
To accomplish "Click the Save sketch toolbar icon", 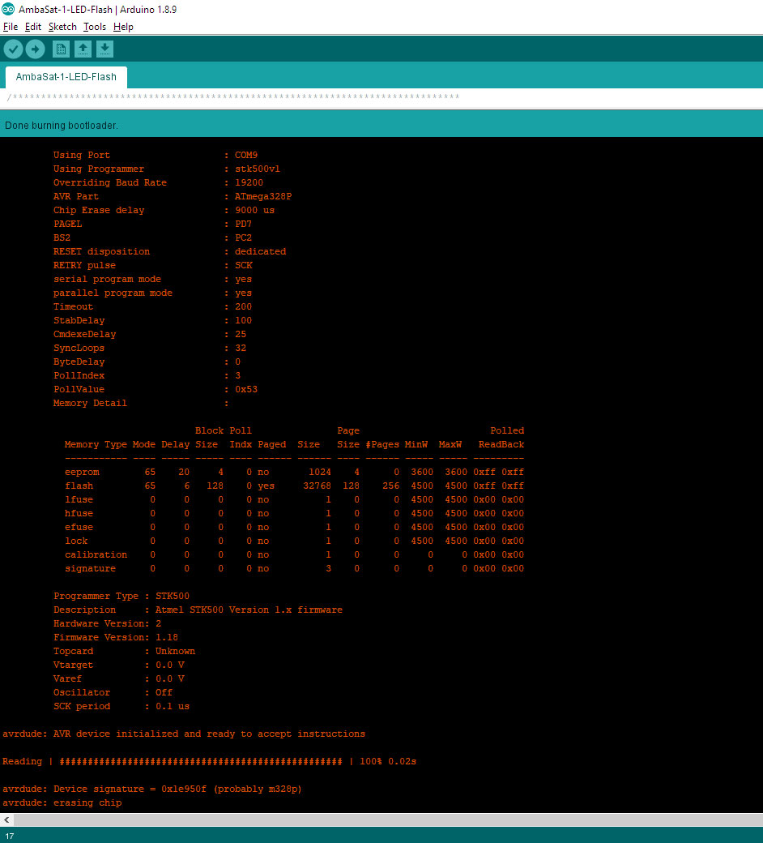I will coord(104,49).
